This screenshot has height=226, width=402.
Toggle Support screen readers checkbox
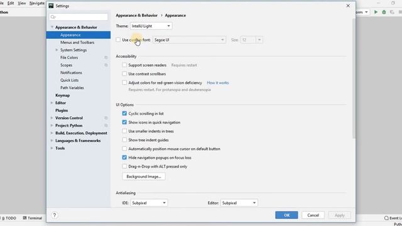click(x=124, y=65)
